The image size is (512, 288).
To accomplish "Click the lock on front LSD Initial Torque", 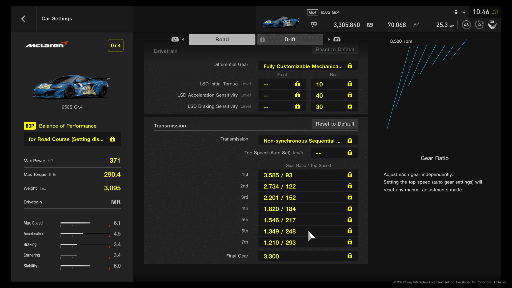I will point(298,84).
